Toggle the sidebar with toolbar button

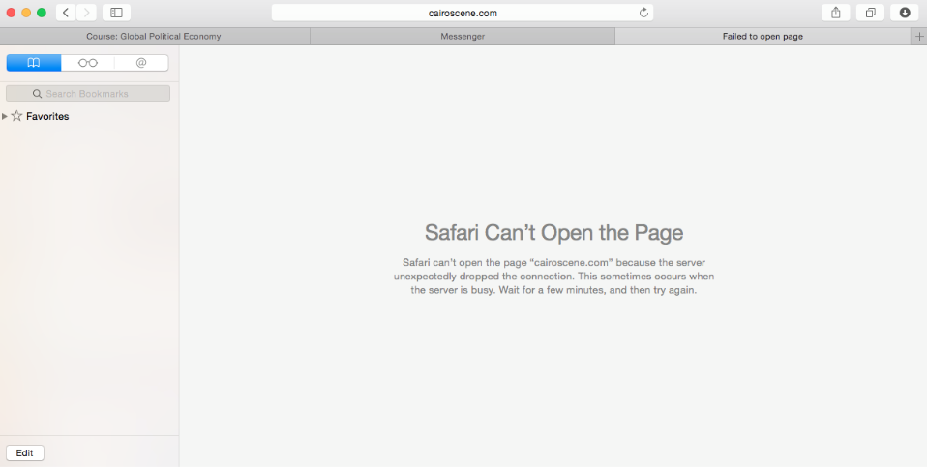click(116, 13)
